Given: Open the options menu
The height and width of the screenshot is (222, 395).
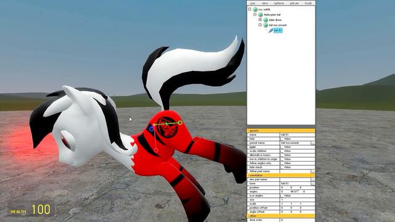Looking at the screenshot, I should [x=279, y=3].
